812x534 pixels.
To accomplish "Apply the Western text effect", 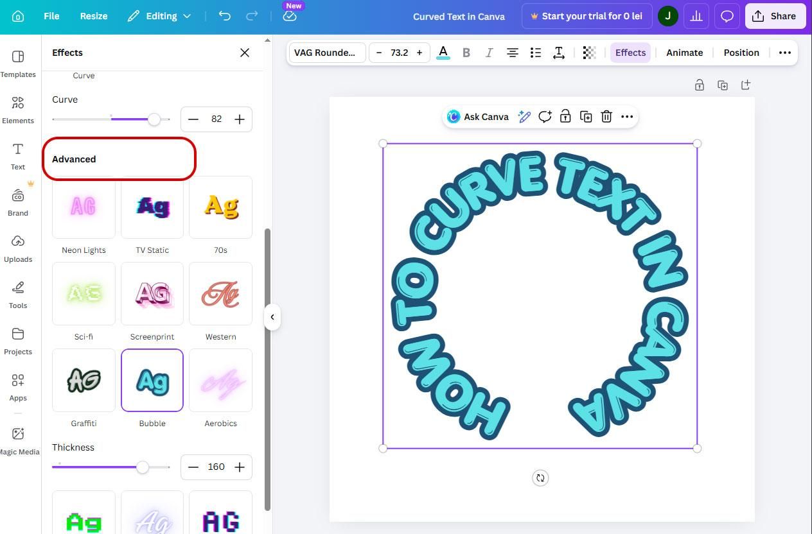I will tap(220, 294).
